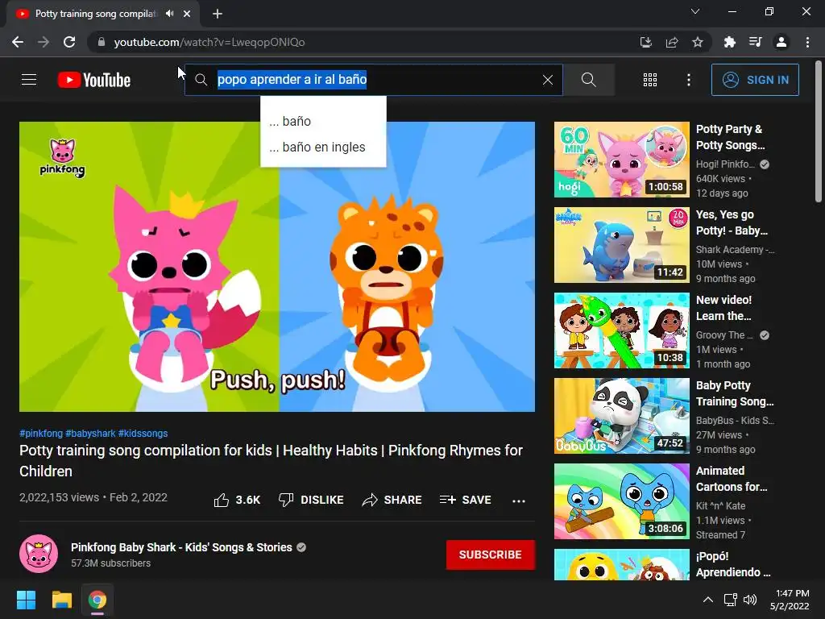Open Windows Start menu
Image resolution: width=825 pixels, height=619 pixels.
coord(26,600)
